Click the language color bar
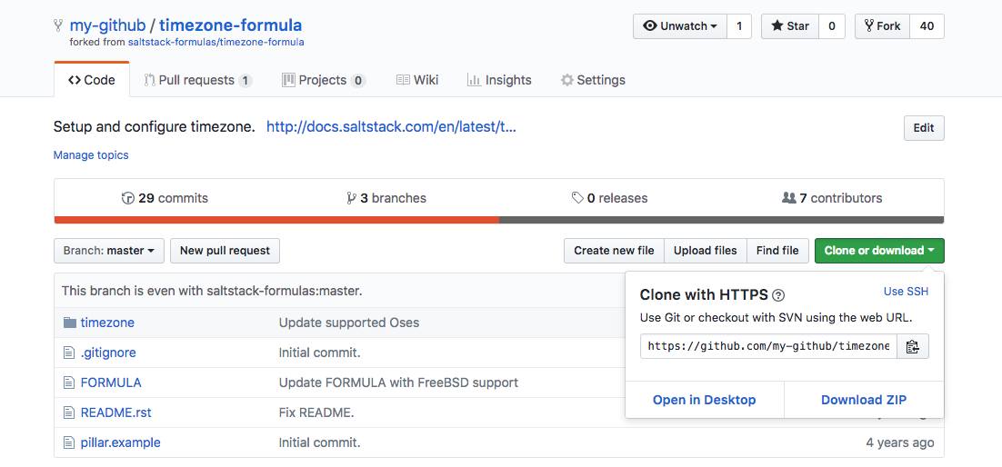 coord(498,219)
